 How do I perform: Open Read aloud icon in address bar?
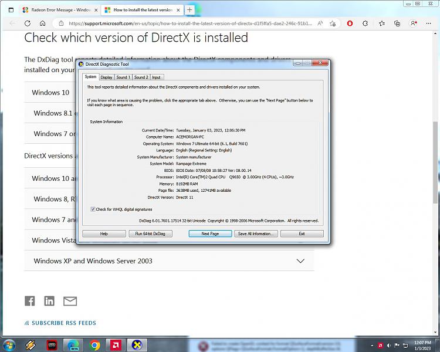coord(320,23)
